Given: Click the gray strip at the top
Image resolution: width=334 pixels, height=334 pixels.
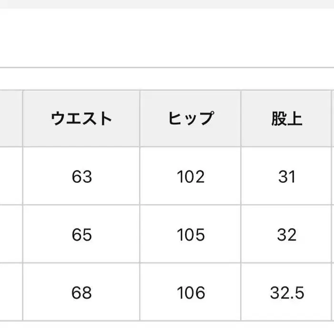Looking at the screenshot, I should (167, 4).
